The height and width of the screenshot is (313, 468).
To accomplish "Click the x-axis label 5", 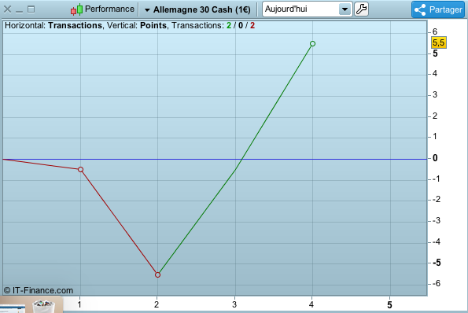I will coord(389,304).
